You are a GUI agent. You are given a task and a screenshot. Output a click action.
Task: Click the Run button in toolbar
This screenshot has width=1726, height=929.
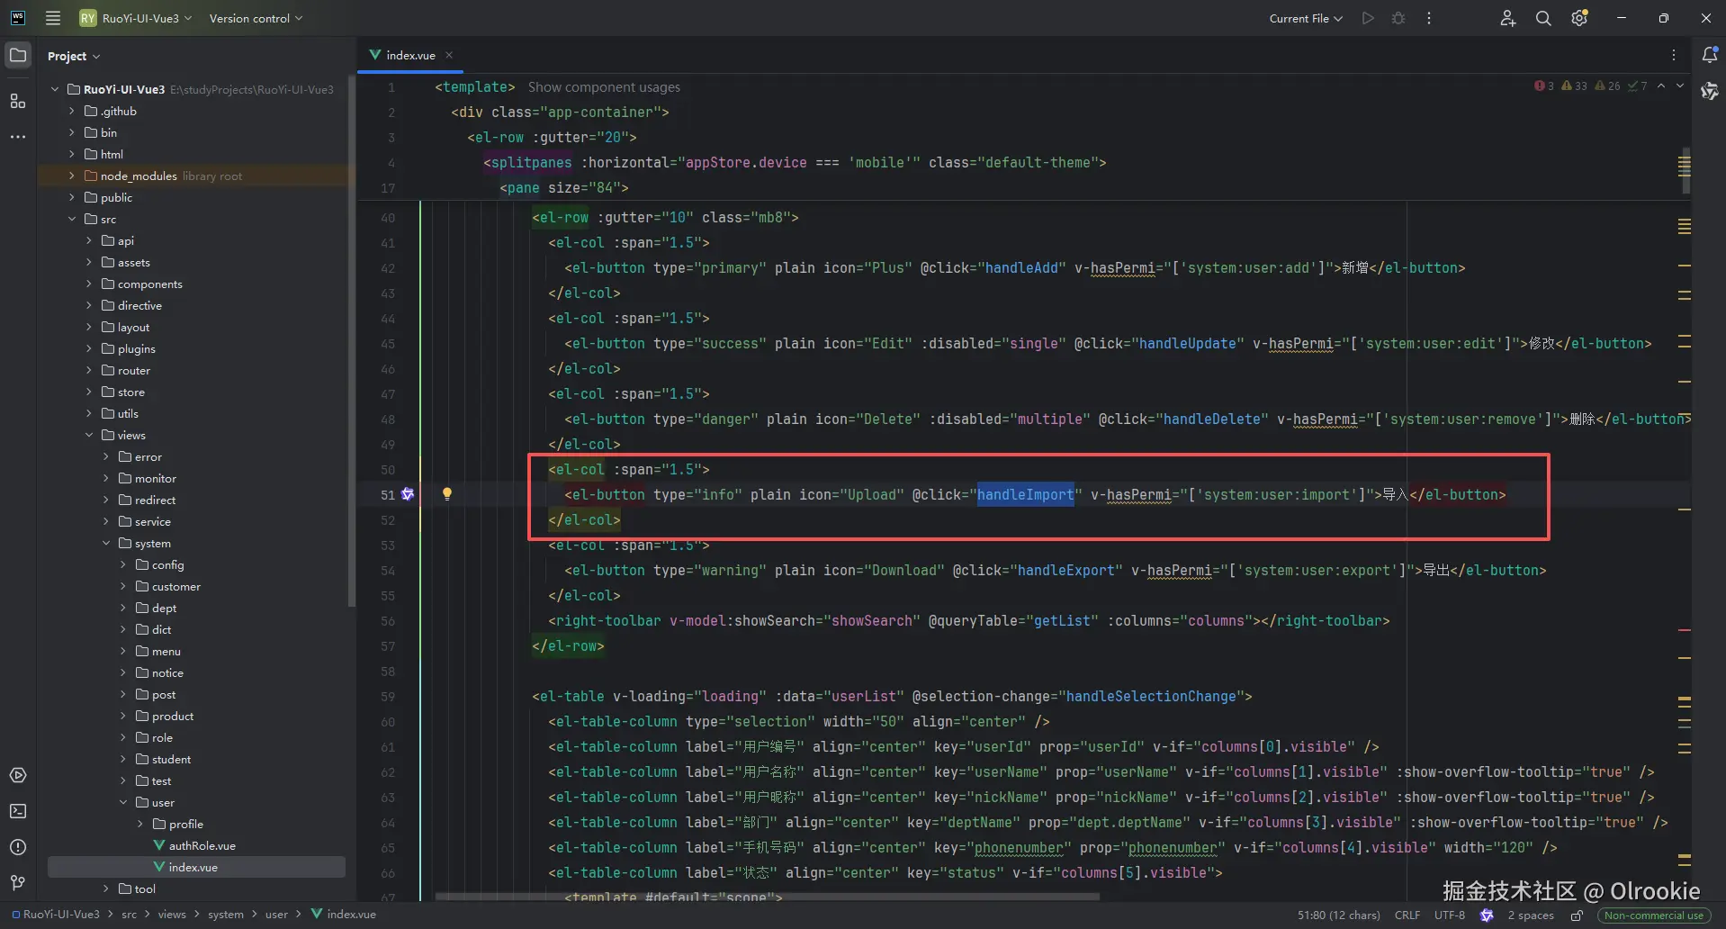tap(1368, 18)
